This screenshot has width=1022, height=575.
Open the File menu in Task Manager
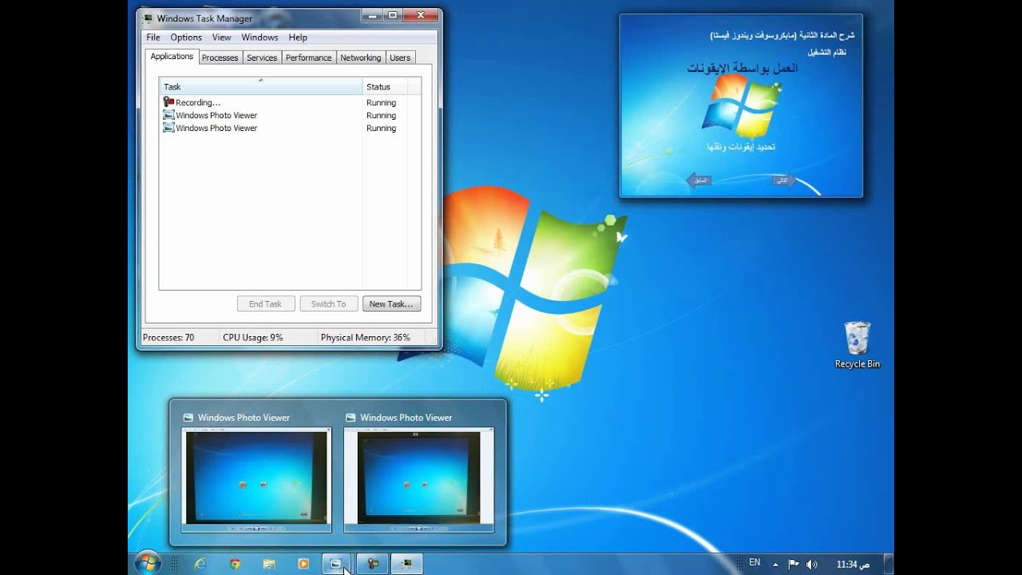point(153,38)
